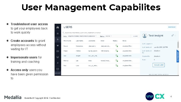
Task: Click the more filters button beside Status
Action: point(135,36)
